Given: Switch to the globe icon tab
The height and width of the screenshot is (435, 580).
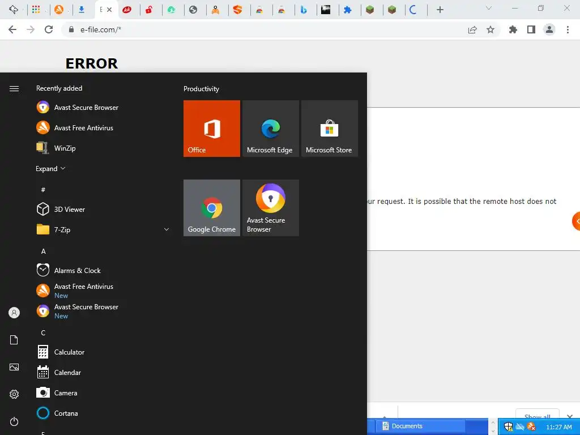Looking at the screenshot, I should tap(193, 10).
